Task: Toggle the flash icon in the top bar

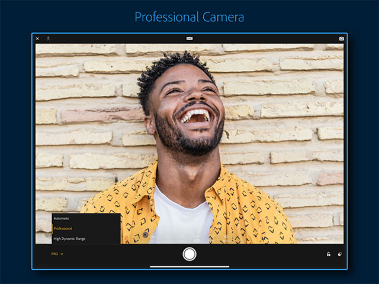Action: pos(49,38)
